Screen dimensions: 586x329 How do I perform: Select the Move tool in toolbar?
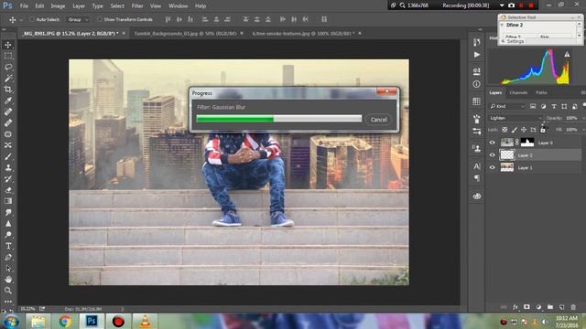click(x=8, y=45)
